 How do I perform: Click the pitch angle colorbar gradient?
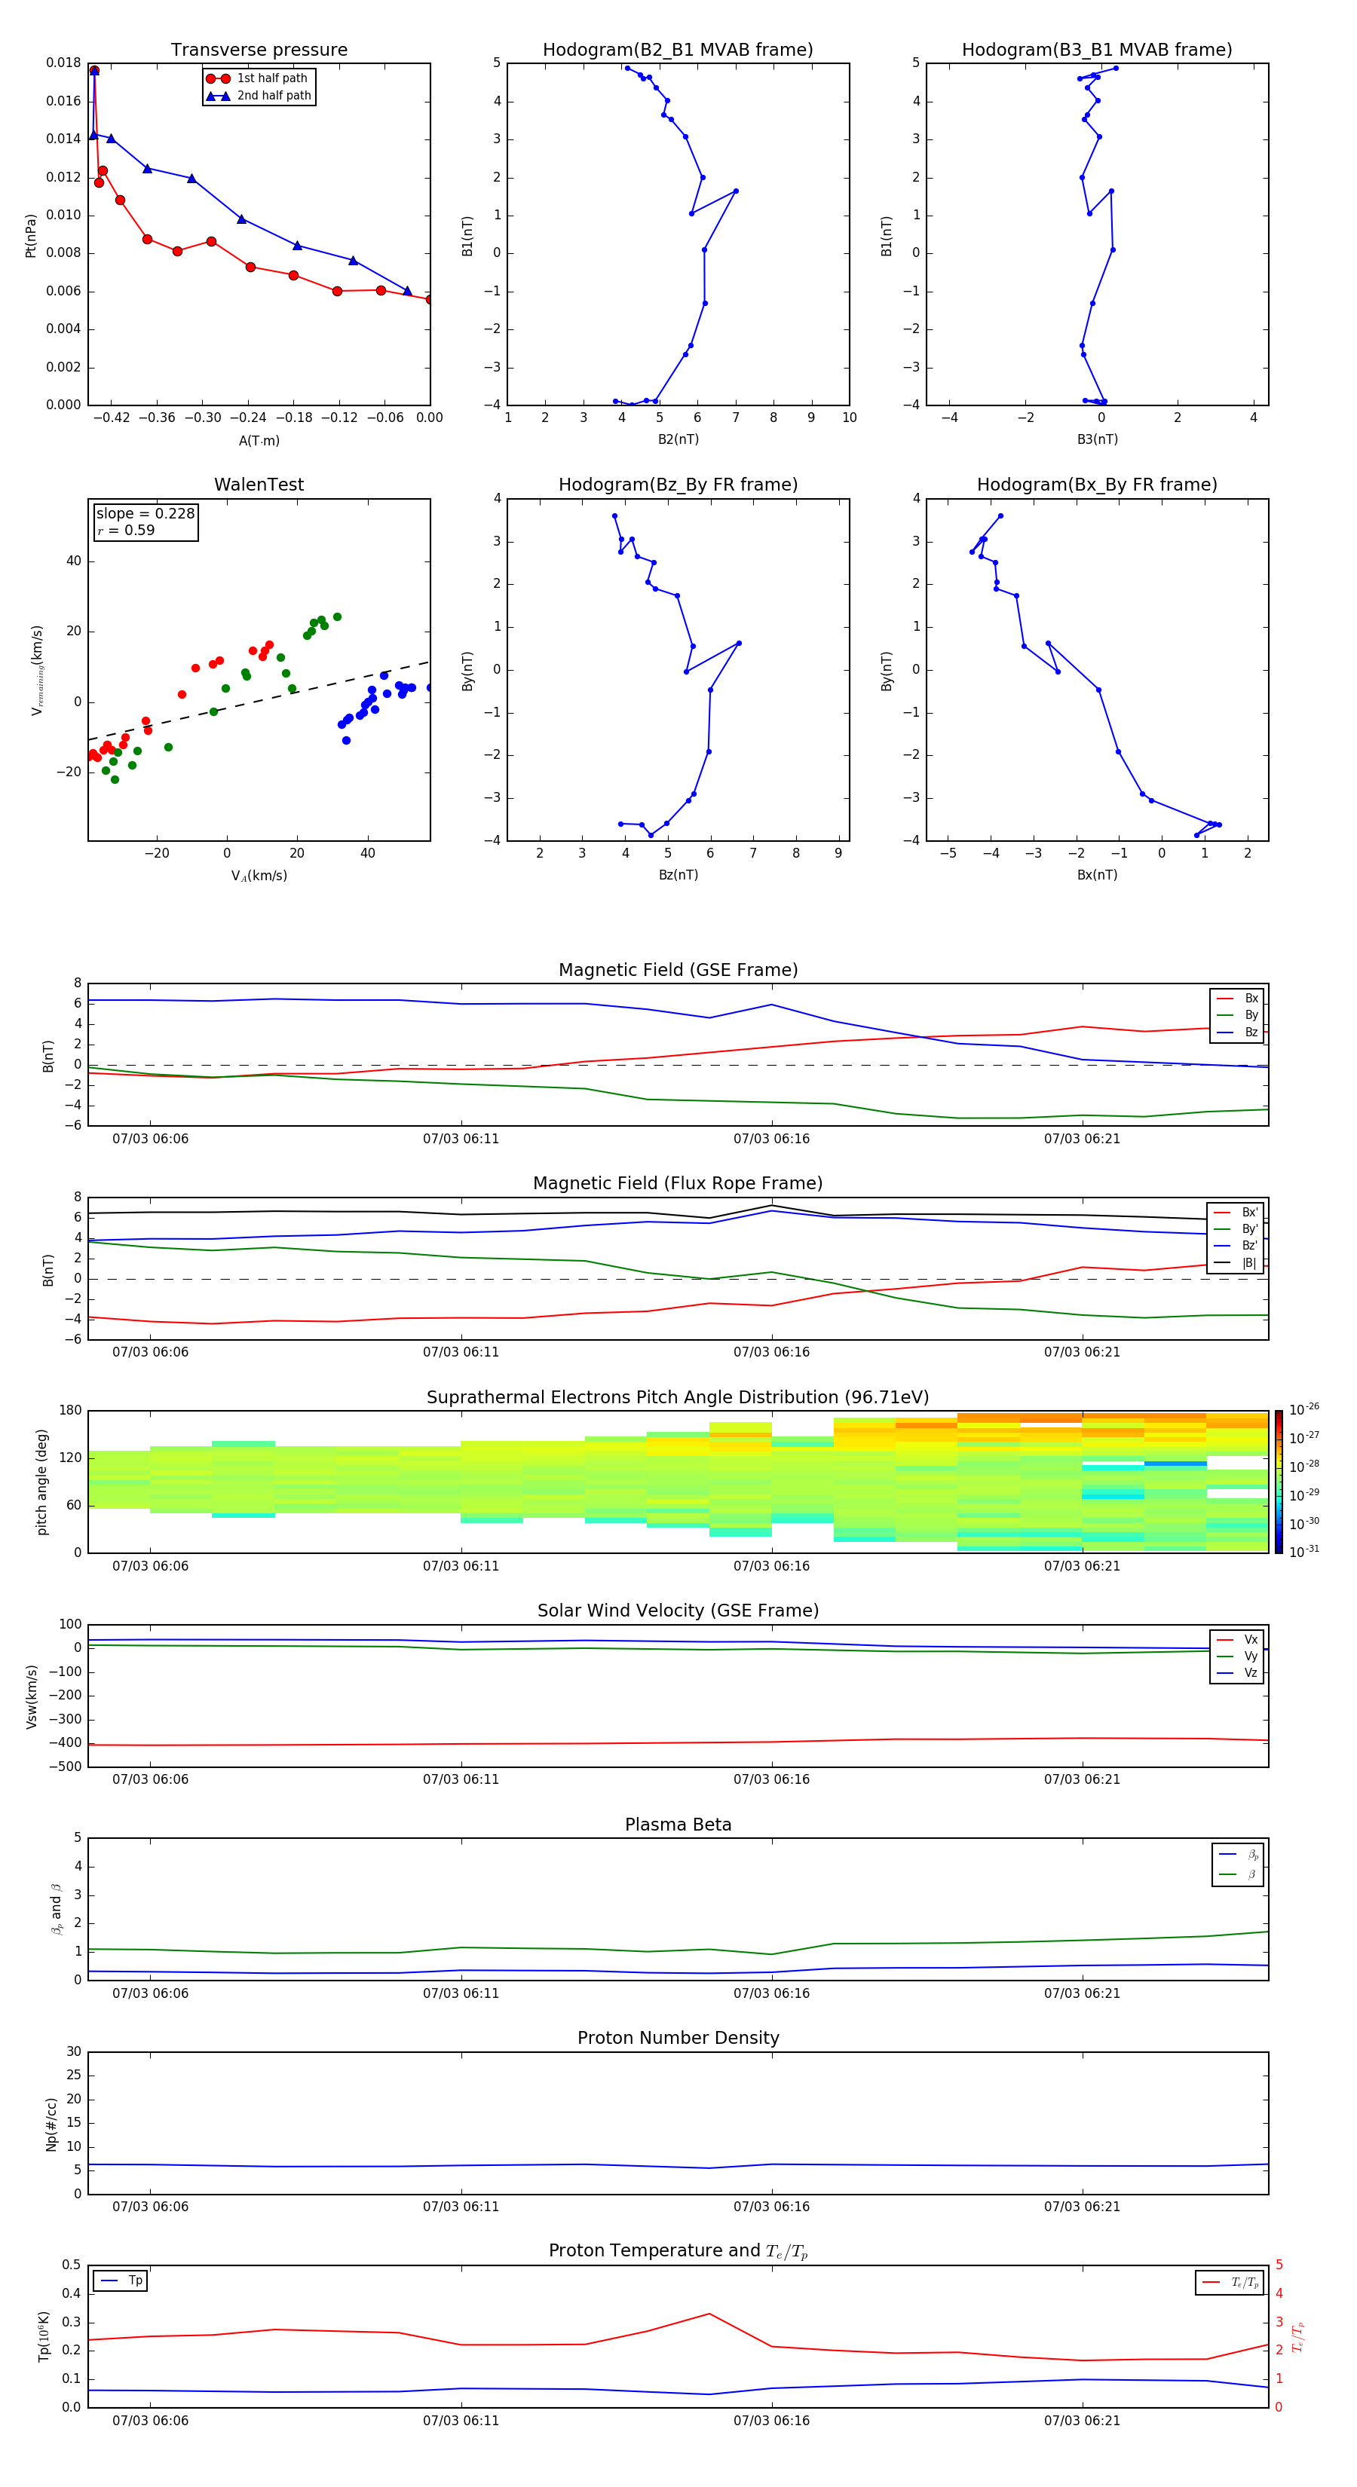point(1279,1482)
